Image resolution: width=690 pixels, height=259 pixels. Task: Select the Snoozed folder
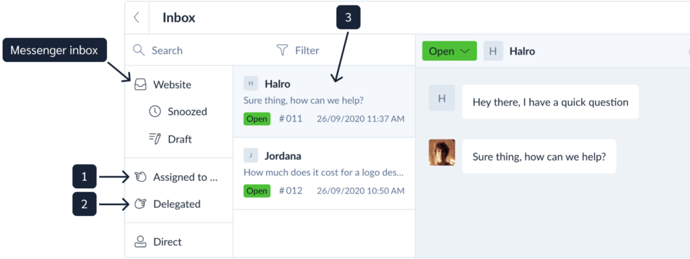(178, 112)
